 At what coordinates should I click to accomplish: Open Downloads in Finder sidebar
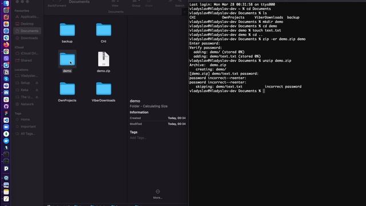click(x=27, y=38)
